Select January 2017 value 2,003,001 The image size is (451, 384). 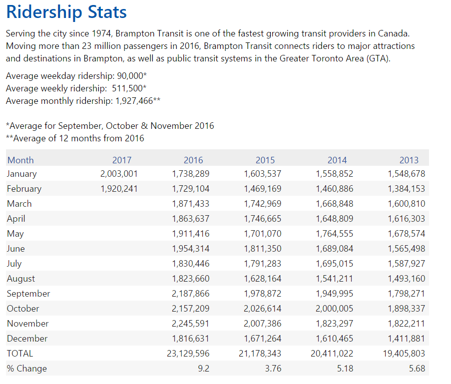pos(119,174)
